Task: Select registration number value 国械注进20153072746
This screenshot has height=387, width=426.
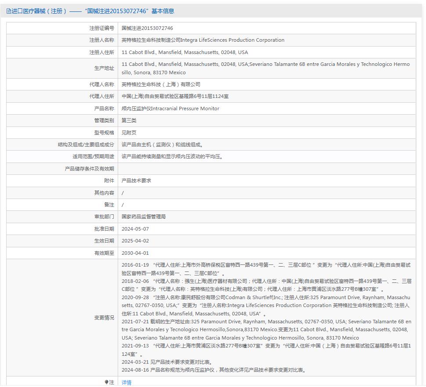Action: [x=147, y=28]
